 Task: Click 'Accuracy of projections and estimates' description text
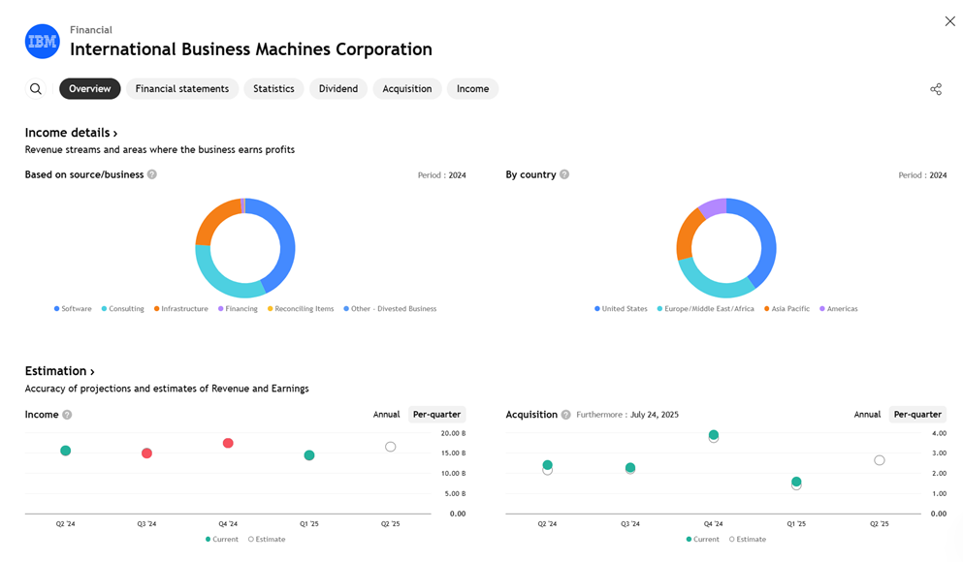click(167, 389)
